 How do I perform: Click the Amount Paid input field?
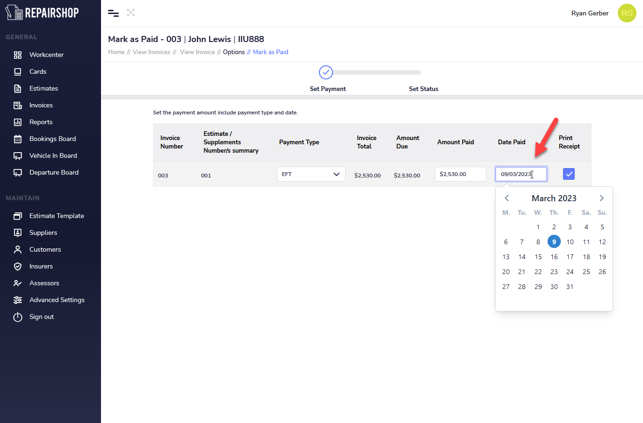(x=460, y=174)
